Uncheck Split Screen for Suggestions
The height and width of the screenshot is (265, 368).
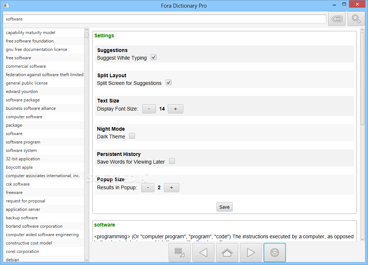pyautogui.click(x=169, y=82)
